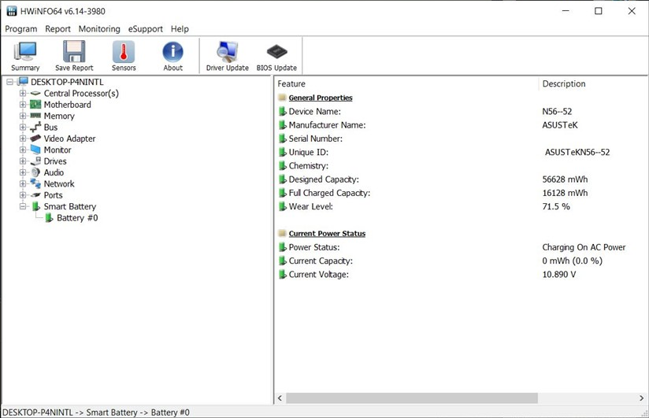The height and width of the screenshot is (418, 649).
Task: Select the Central Processor(s) chip icon
Action: (35, 94)
